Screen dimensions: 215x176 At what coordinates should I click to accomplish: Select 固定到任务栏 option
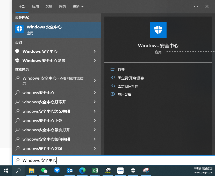coord(128,86)
